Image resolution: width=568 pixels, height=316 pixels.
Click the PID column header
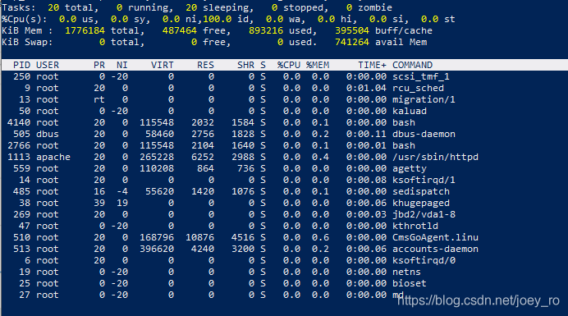click(21, 65)
